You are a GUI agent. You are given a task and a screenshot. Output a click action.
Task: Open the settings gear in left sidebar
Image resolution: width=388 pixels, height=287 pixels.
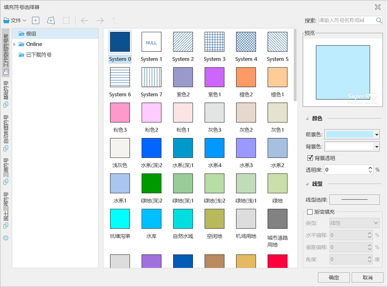[6, 238]
